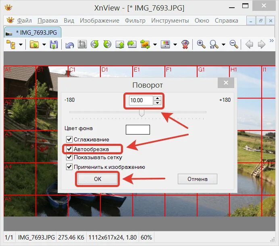279x246 pixels.
Task: Open the browser tree view icon
Action: coord(11,44)
